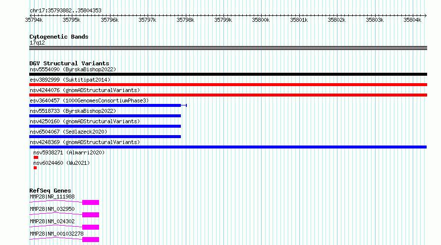The image size is (441, 245).
Task: Click the magenta exon of MMP28|NM_001032278
Action: coord(91,240)
